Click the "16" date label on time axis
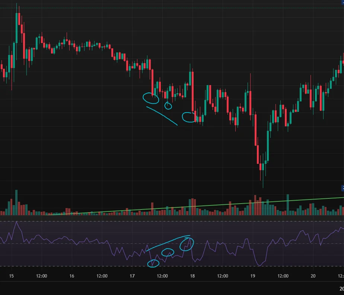Screen dimensions: 344x295 click(x=72, y=276)
